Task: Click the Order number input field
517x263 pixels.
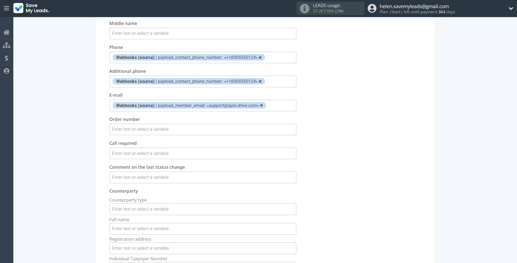Action: (203, 129)
